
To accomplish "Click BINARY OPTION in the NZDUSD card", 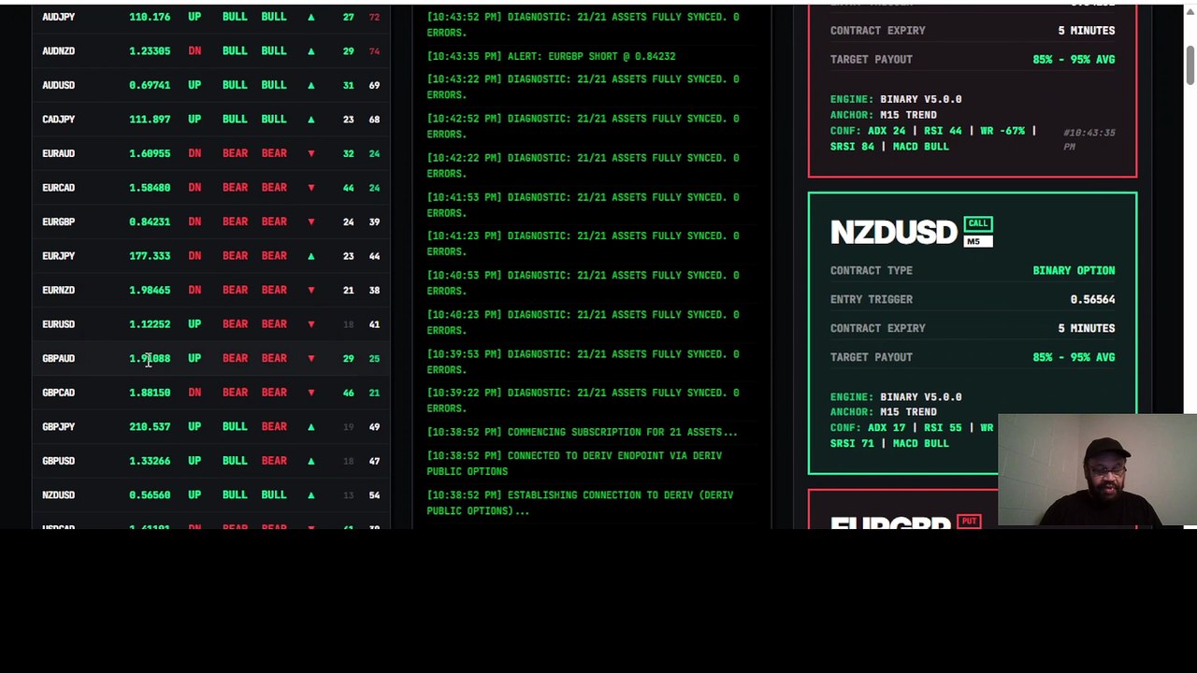I will pyautogui.click(x=1074, y=270).
